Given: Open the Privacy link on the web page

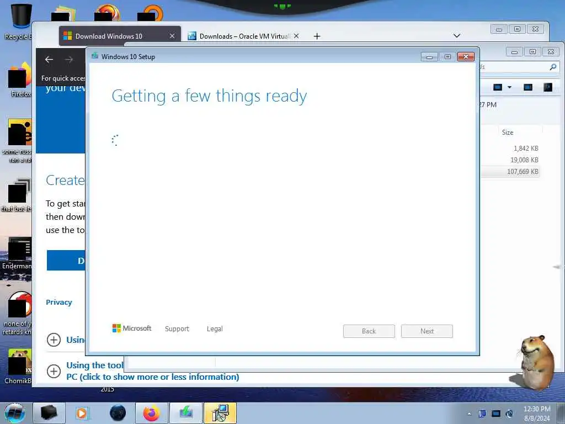Looking at the screenshot, I should [58, 302].
